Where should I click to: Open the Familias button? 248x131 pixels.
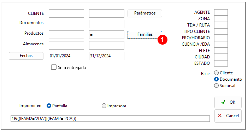145,34
